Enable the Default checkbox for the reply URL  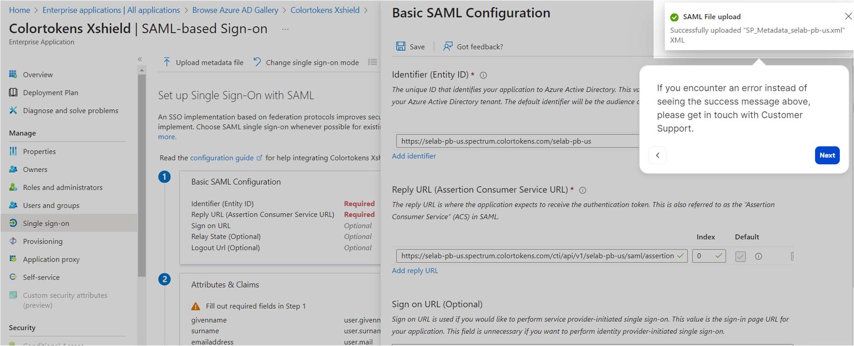pyautogui.click(x=741, y=256)
